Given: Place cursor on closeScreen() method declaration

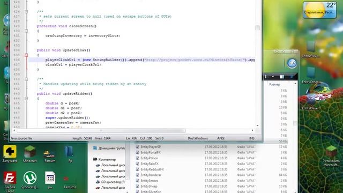Looking at the screenshot, I should click(x=66, y=26).
